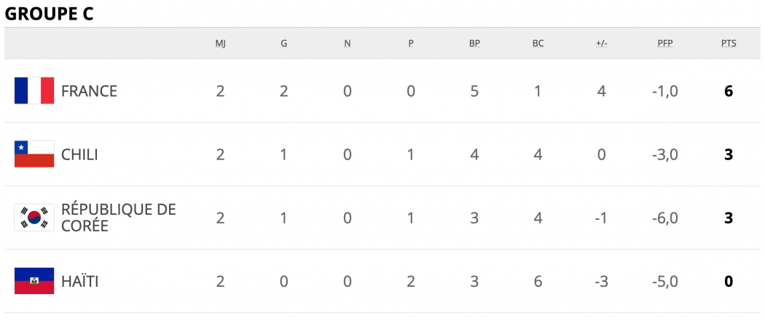Click France's points value 6
The width and height of the screenshot is (765, 321).
729,91
